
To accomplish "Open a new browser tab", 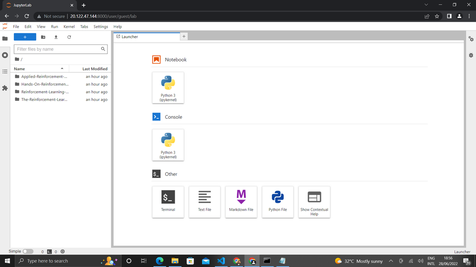I will pos(84,5).
